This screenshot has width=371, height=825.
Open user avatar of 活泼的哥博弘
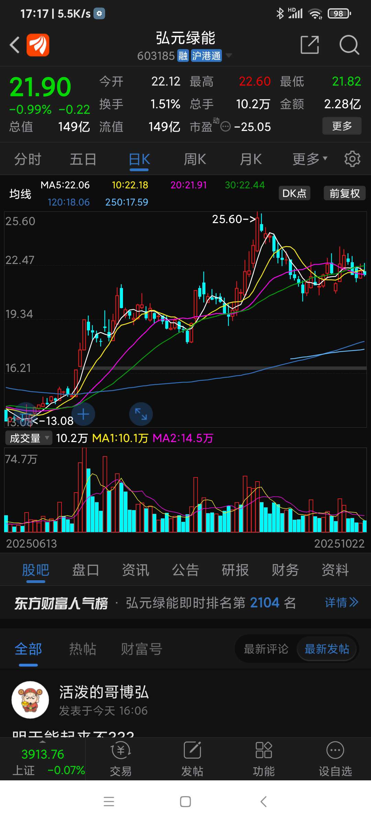click(30, 700)
